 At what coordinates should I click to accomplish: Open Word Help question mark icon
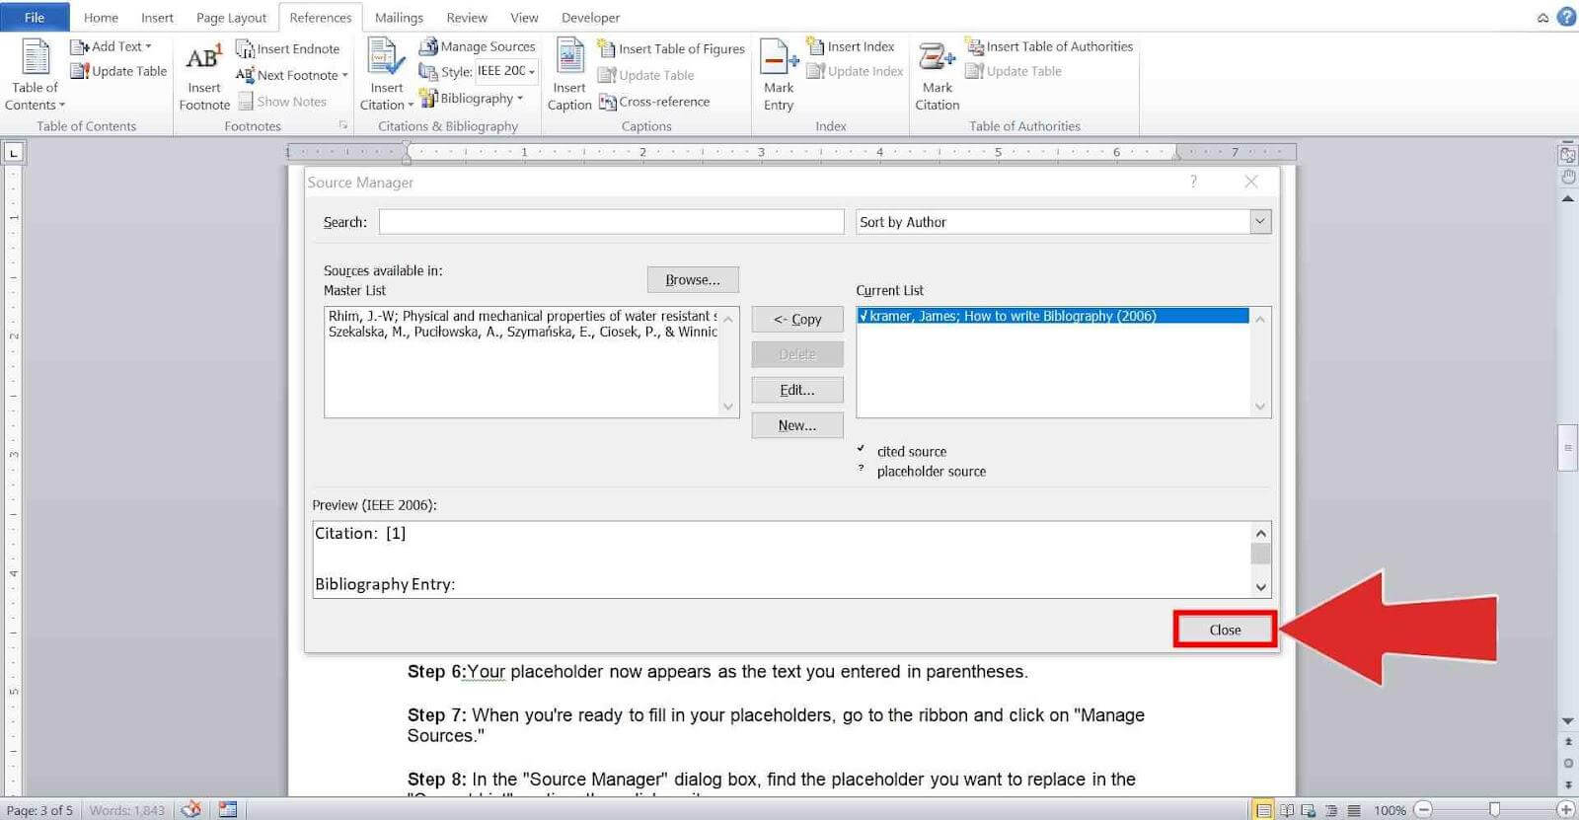point(1566,17)
